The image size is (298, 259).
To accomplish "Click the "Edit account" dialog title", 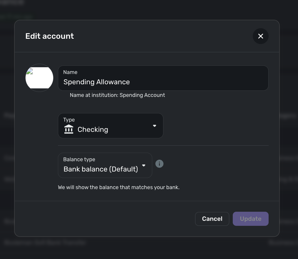I will click(x=50, y=36).
